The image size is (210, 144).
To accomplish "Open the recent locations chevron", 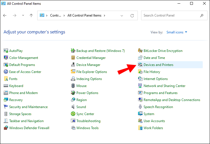I will tap(23, 16).
